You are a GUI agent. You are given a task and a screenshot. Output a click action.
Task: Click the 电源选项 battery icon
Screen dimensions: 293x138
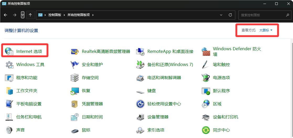coord(206,78)
